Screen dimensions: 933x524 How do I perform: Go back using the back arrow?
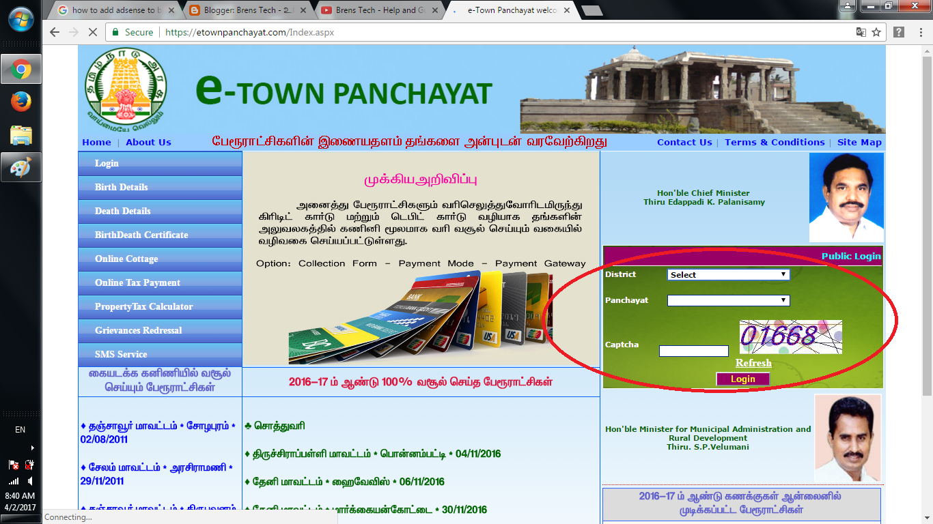pos(54,31)
